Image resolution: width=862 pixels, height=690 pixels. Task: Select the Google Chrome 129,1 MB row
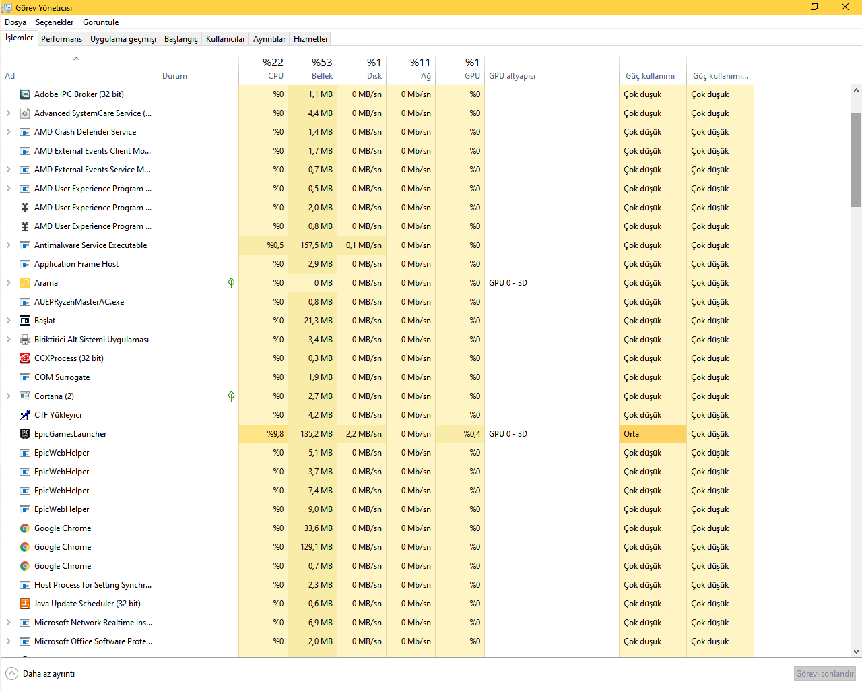(377, 547)
